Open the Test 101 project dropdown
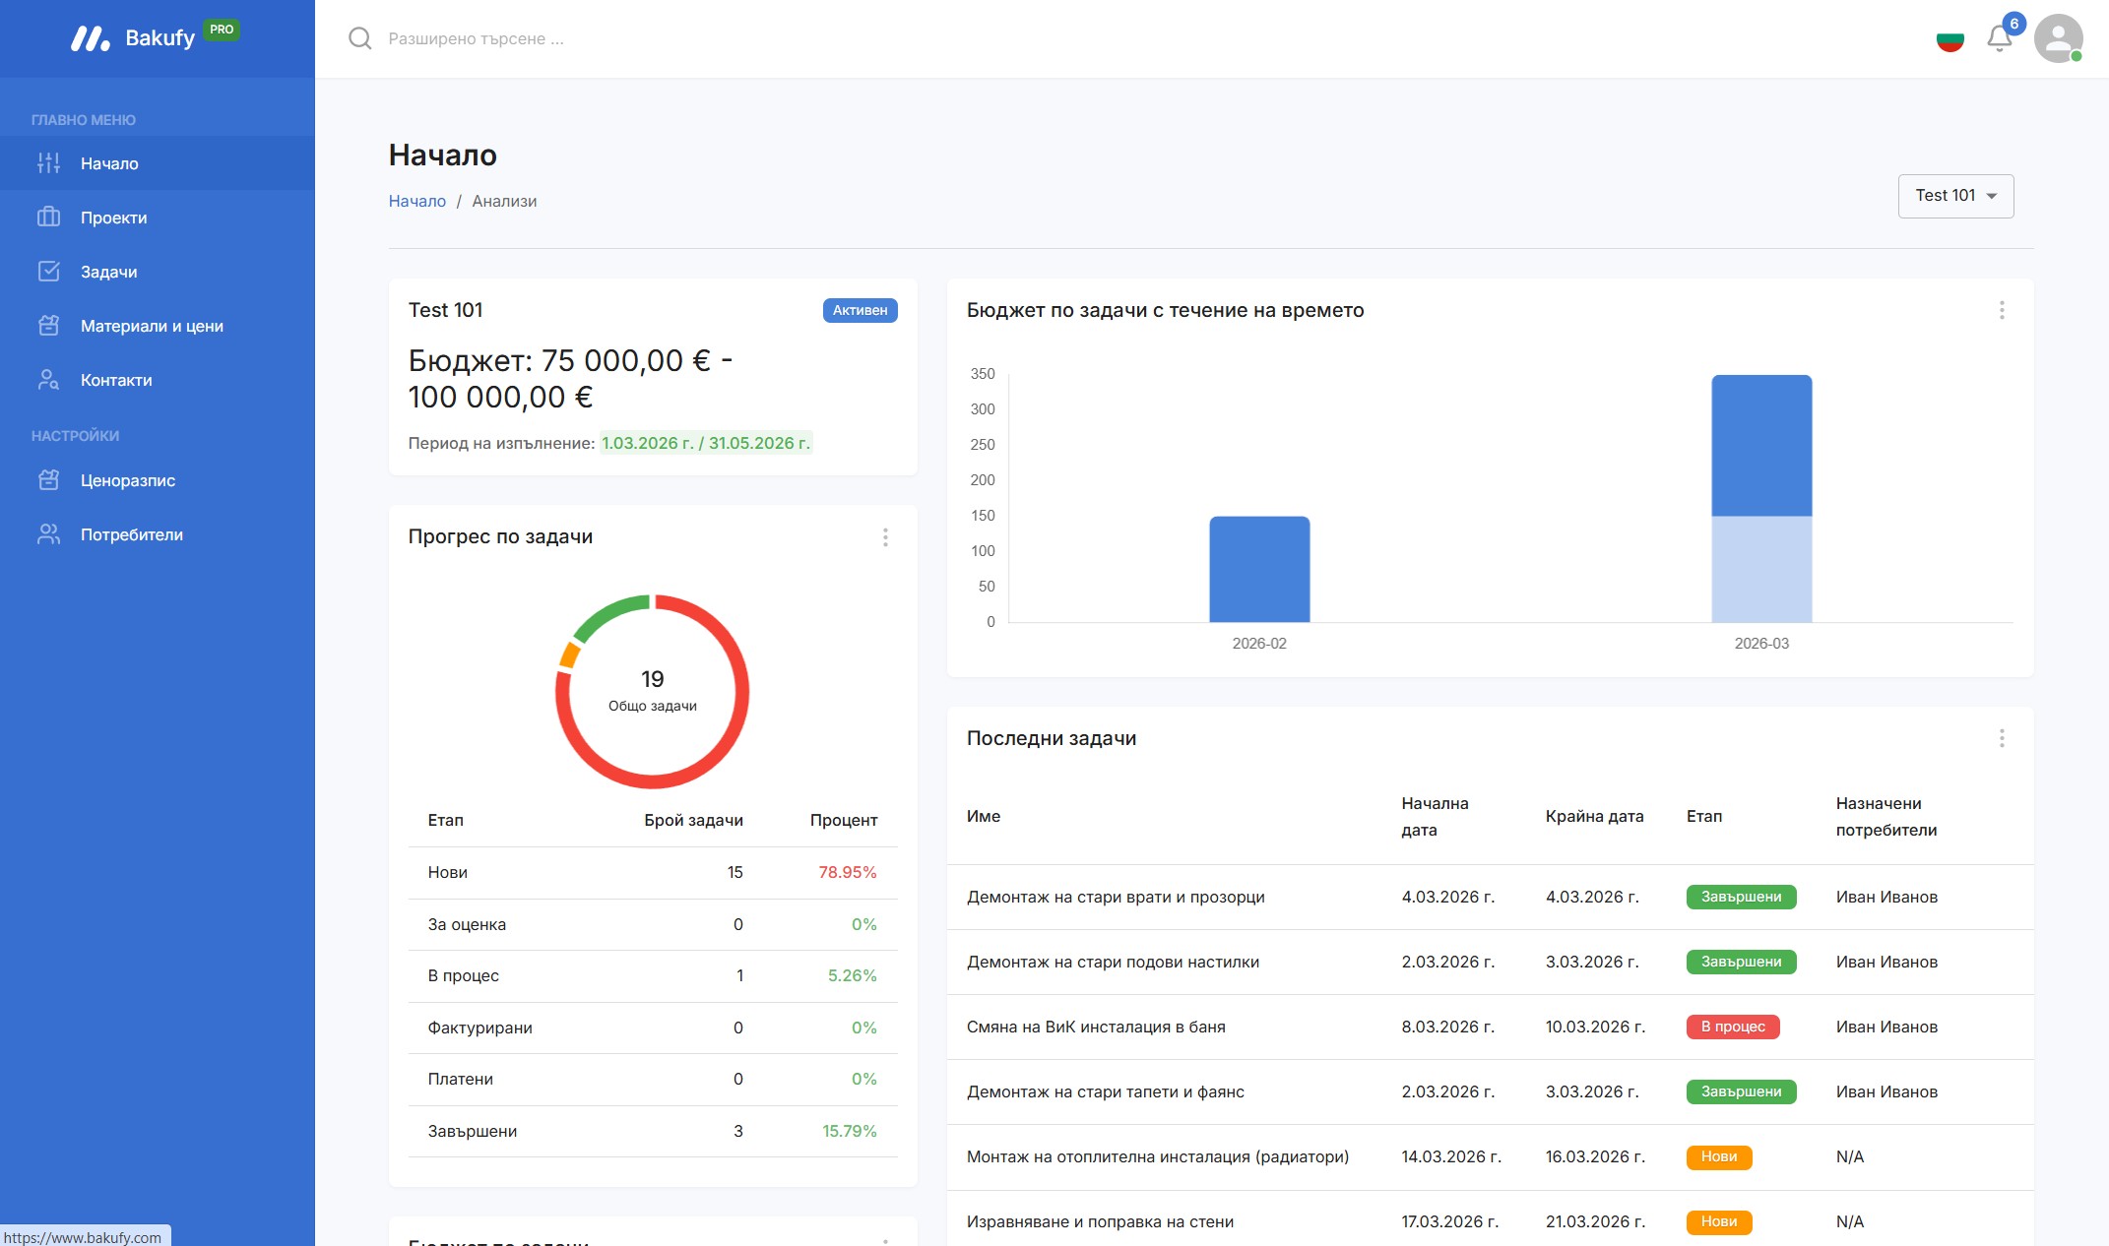Viewport: 2109px width, 1246px height. pos(1955,196)
